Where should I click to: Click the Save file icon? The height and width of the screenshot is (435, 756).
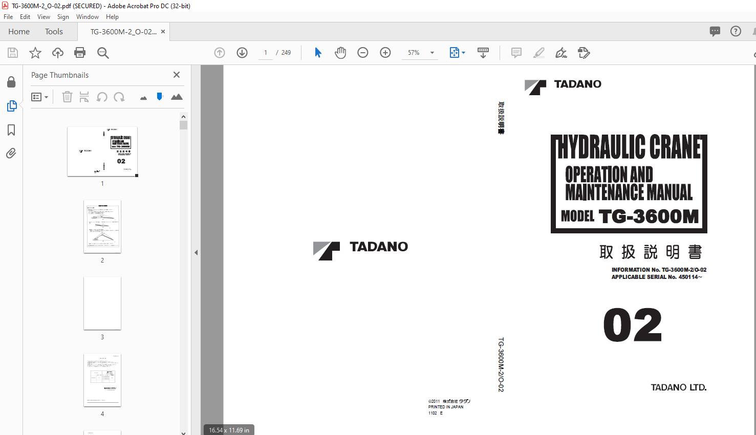point(13,53)
